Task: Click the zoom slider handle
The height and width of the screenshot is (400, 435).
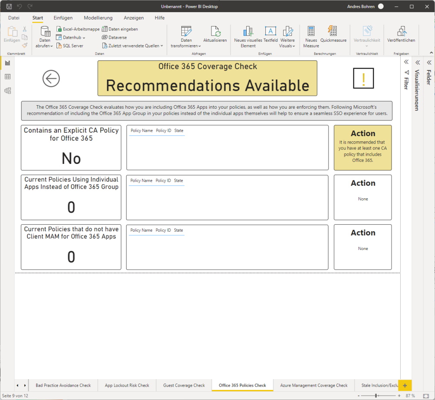Action: (x=376, y=396)
